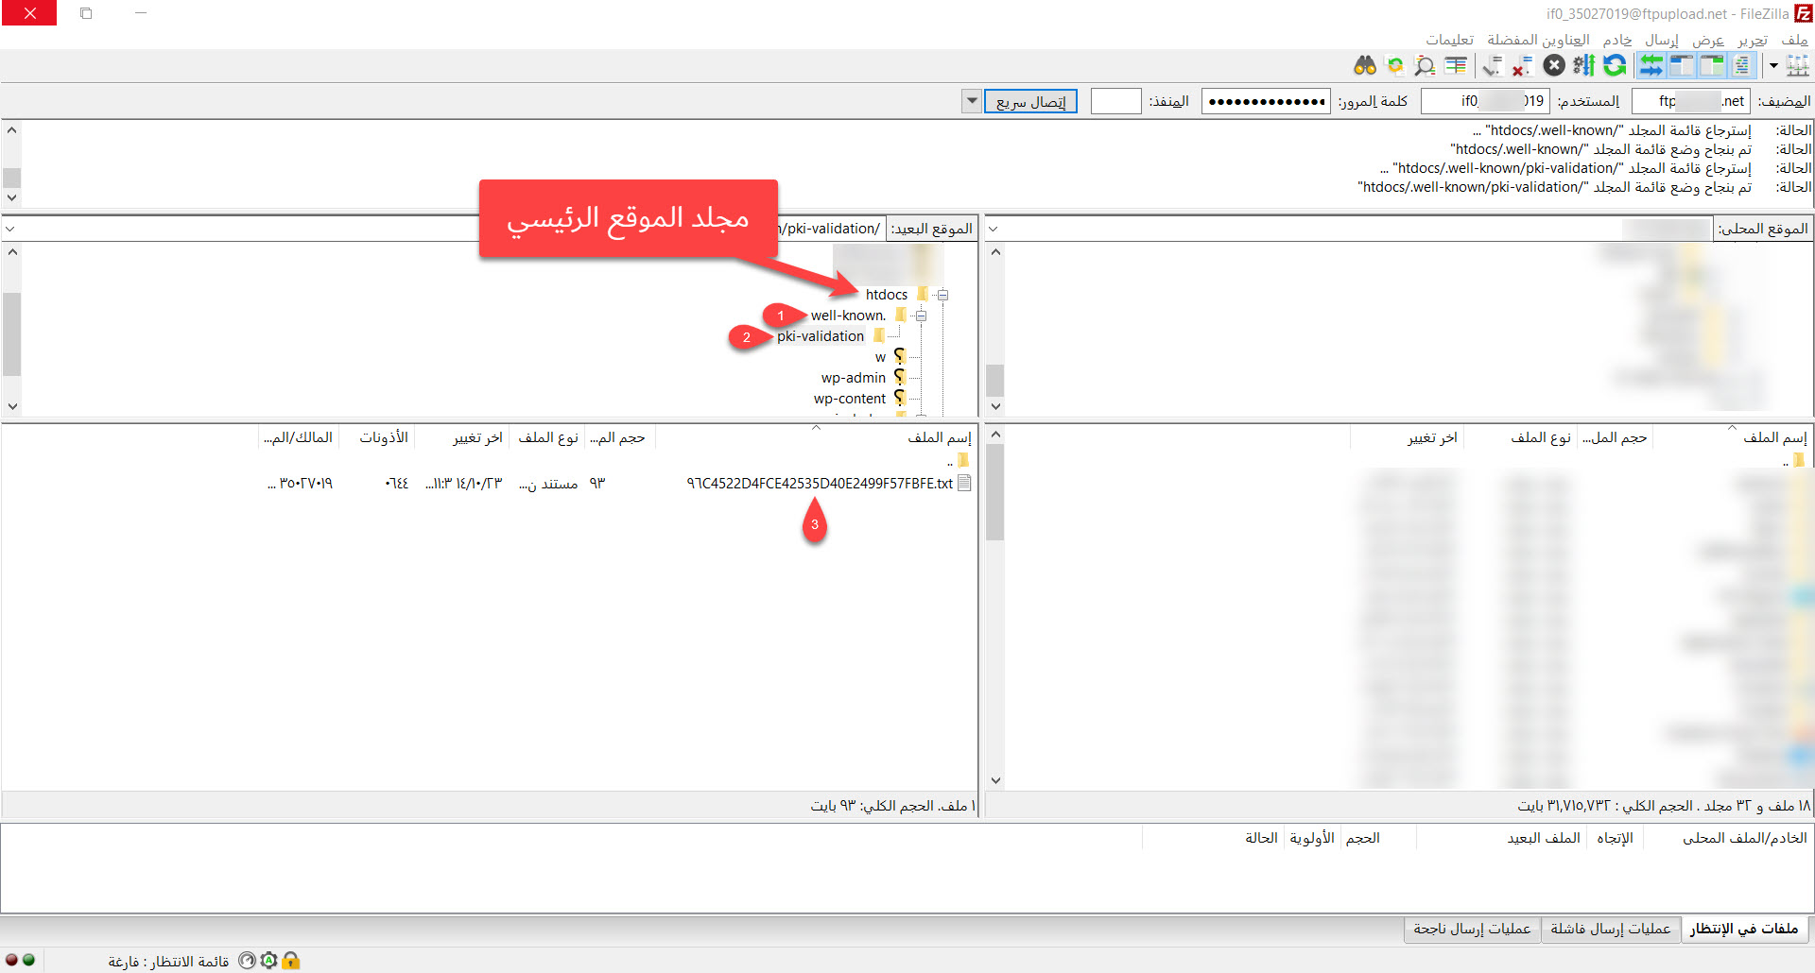Switch to عمليات إرسال فاشلة tab
Image resolution: width=1815 pixels, height=973 pixels.
pos(1610,929)
